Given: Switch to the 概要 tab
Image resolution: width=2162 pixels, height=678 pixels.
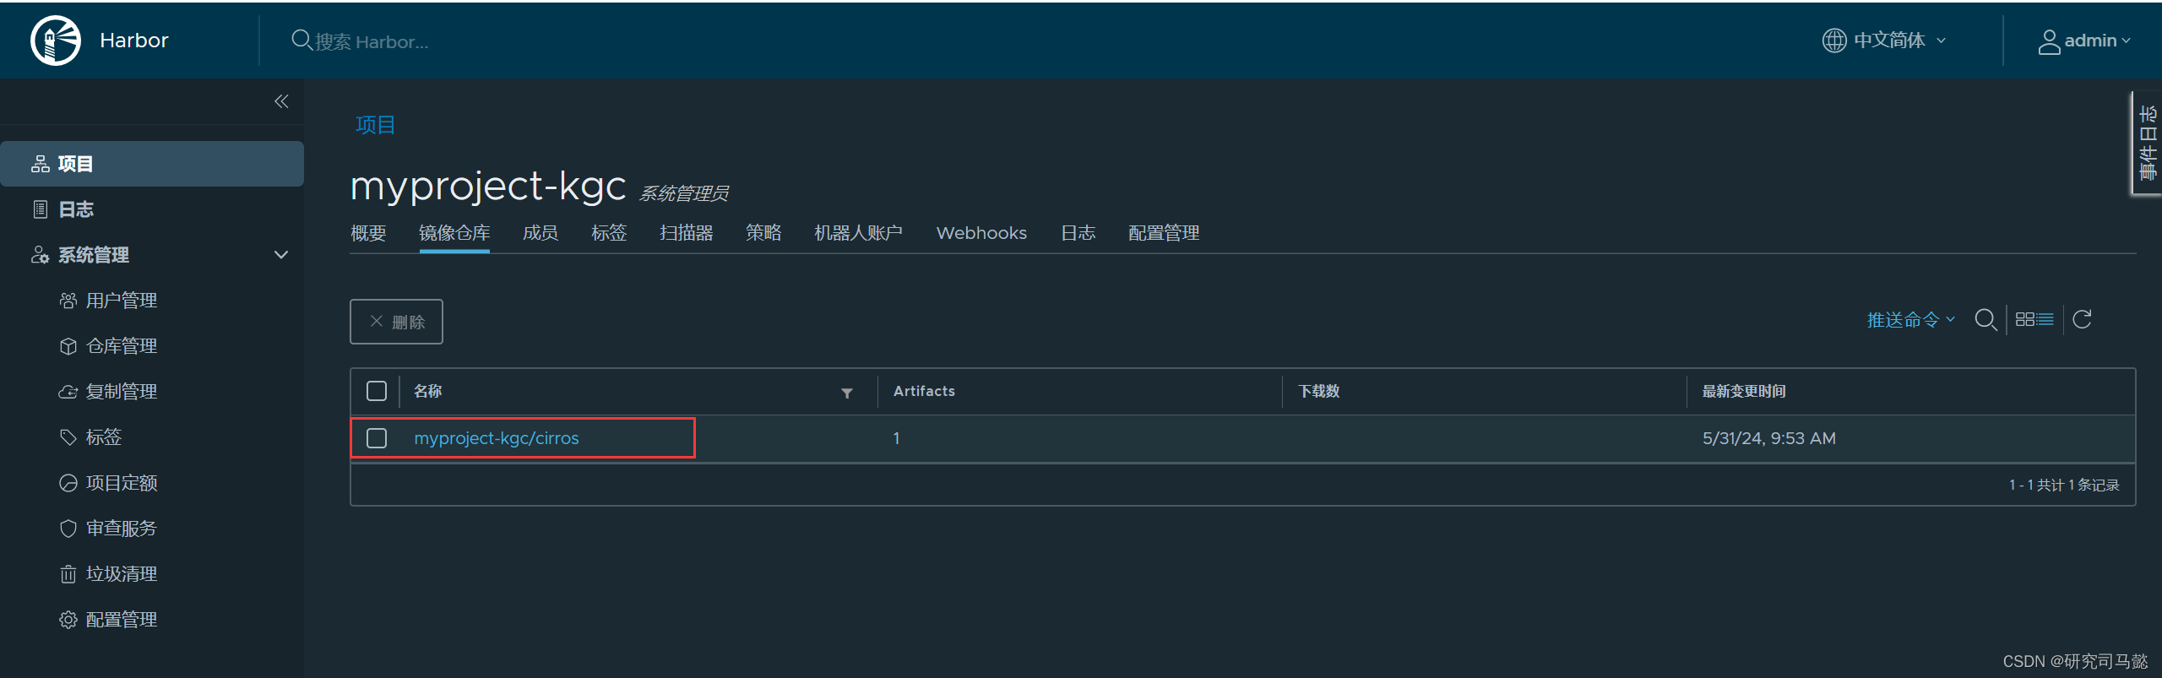Looking at the screenshot, I should (368, 233).
